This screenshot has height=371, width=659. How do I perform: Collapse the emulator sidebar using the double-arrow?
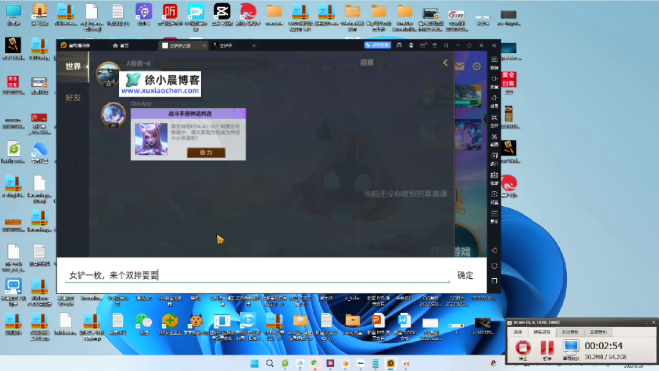click(493, 45)
